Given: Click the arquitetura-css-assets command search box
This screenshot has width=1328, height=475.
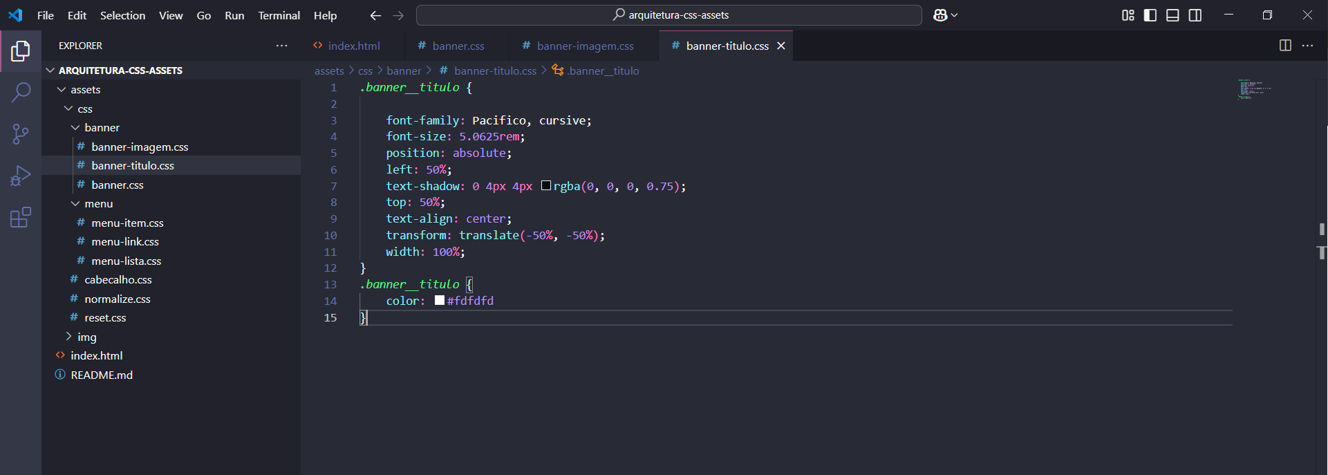Looking at the screenshot, I should tap(668, 15).
